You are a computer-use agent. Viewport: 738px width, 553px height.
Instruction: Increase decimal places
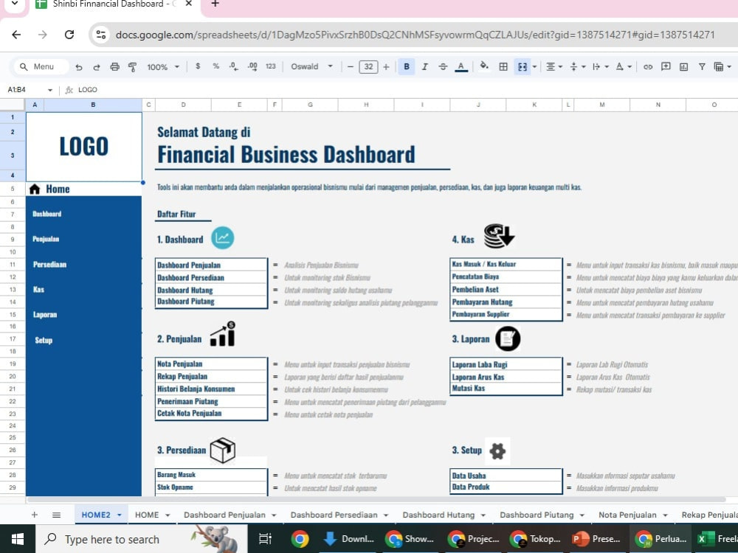(252, 66)
